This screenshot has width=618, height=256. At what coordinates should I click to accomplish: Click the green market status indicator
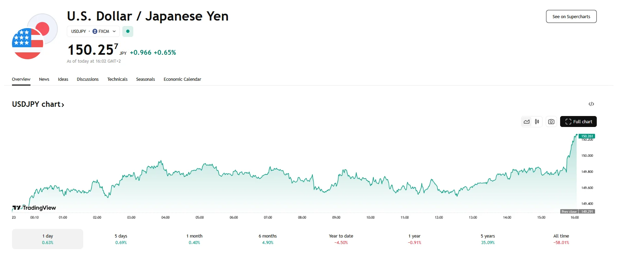pos(128,31)
